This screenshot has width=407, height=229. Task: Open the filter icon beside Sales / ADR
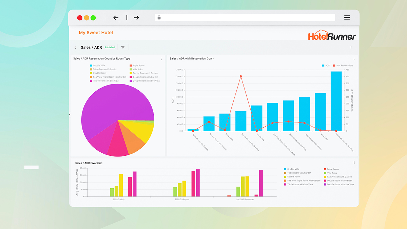[123, 47]
